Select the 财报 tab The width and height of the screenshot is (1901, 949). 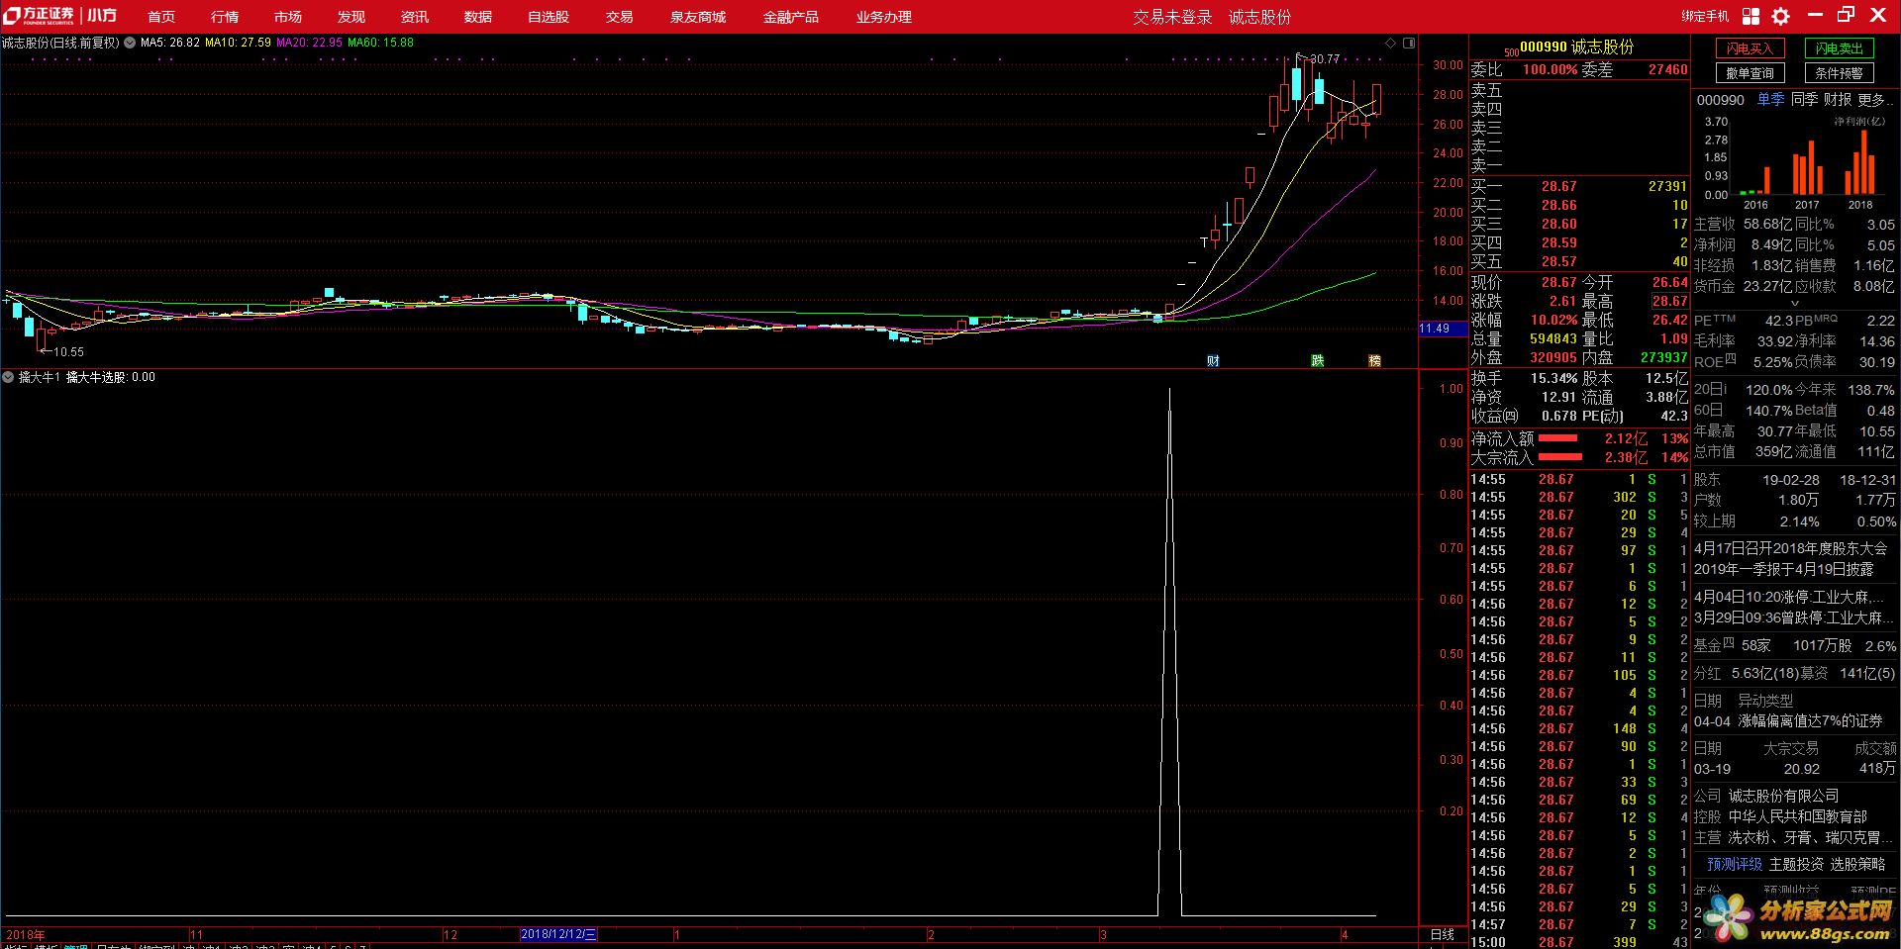(x=1838, y=99)
